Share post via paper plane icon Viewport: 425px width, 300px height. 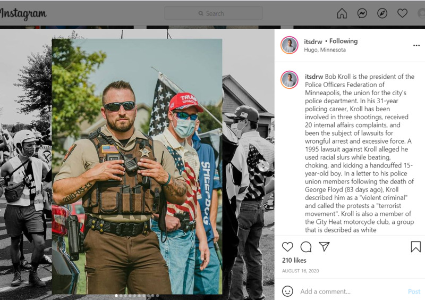coord(324,246)
